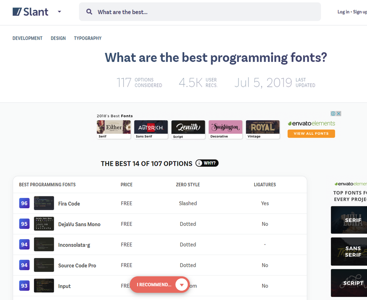Click the 94 score badge for Source Code Pro

click(24, 265)
